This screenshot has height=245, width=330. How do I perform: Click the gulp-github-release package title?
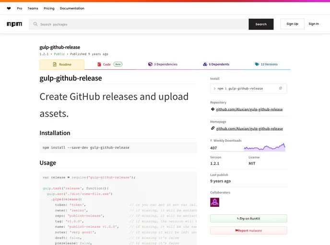pos(60,47)
